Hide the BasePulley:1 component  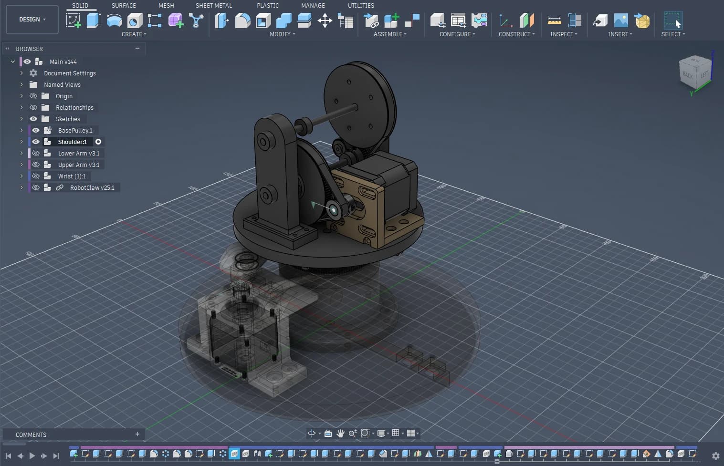tap(36, 130)
